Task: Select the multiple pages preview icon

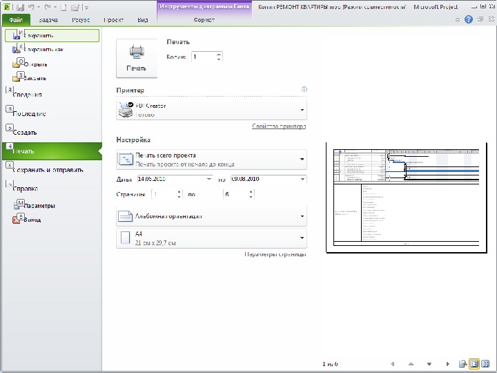Action: 485,364
